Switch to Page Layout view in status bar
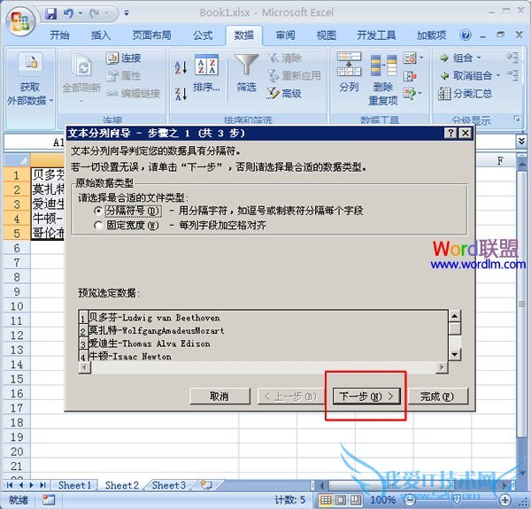Viewport: 531px width, 509px height. (341, 500)
